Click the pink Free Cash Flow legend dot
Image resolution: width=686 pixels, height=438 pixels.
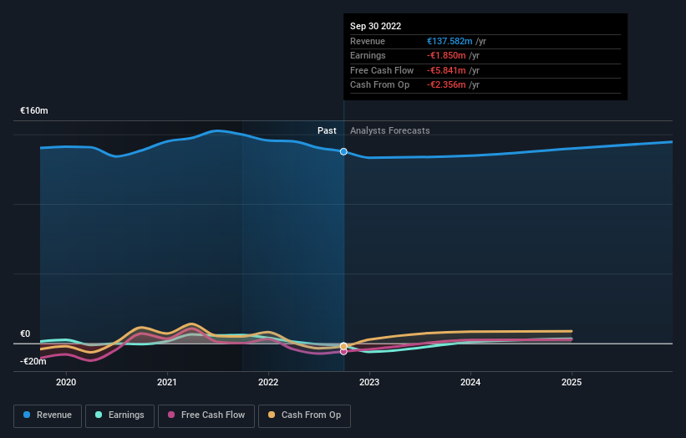(x=171, y=415)
